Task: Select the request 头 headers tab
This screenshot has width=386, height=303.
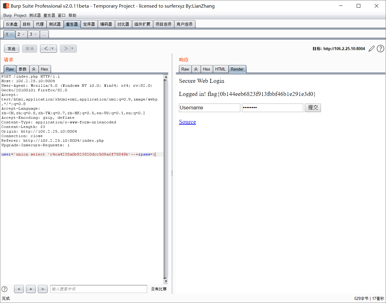Action: [34, 69]
